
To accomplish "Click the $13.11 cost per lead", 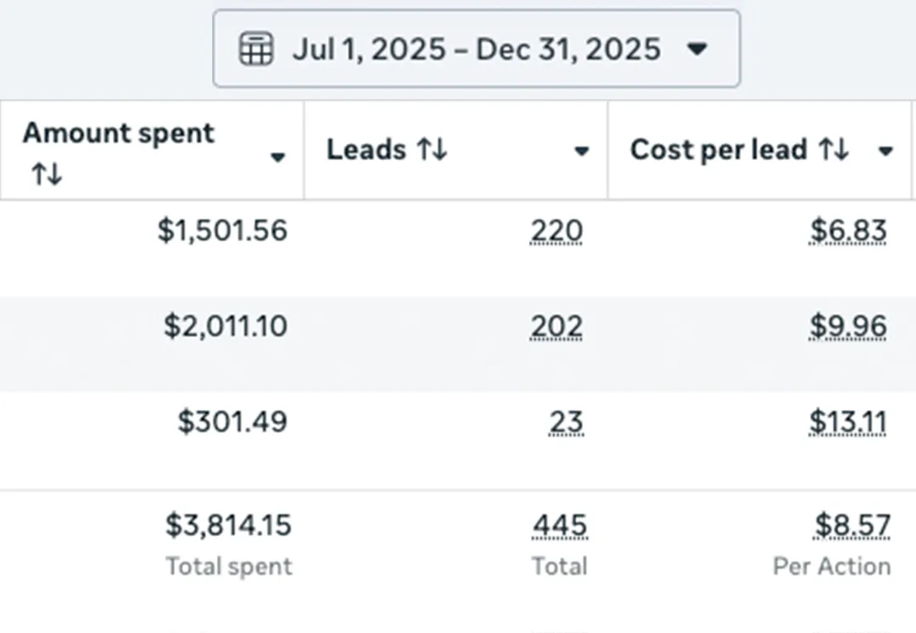I will [x=847, y=421].
